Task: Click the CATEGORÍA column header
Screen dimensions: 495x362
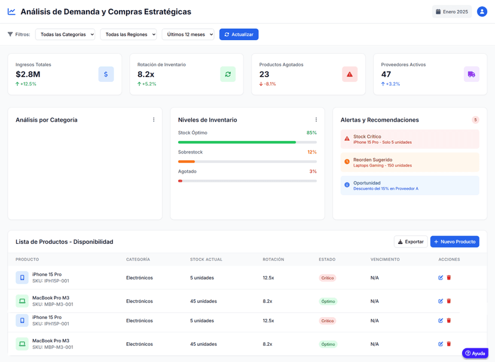Action: (x=138, y=259)
